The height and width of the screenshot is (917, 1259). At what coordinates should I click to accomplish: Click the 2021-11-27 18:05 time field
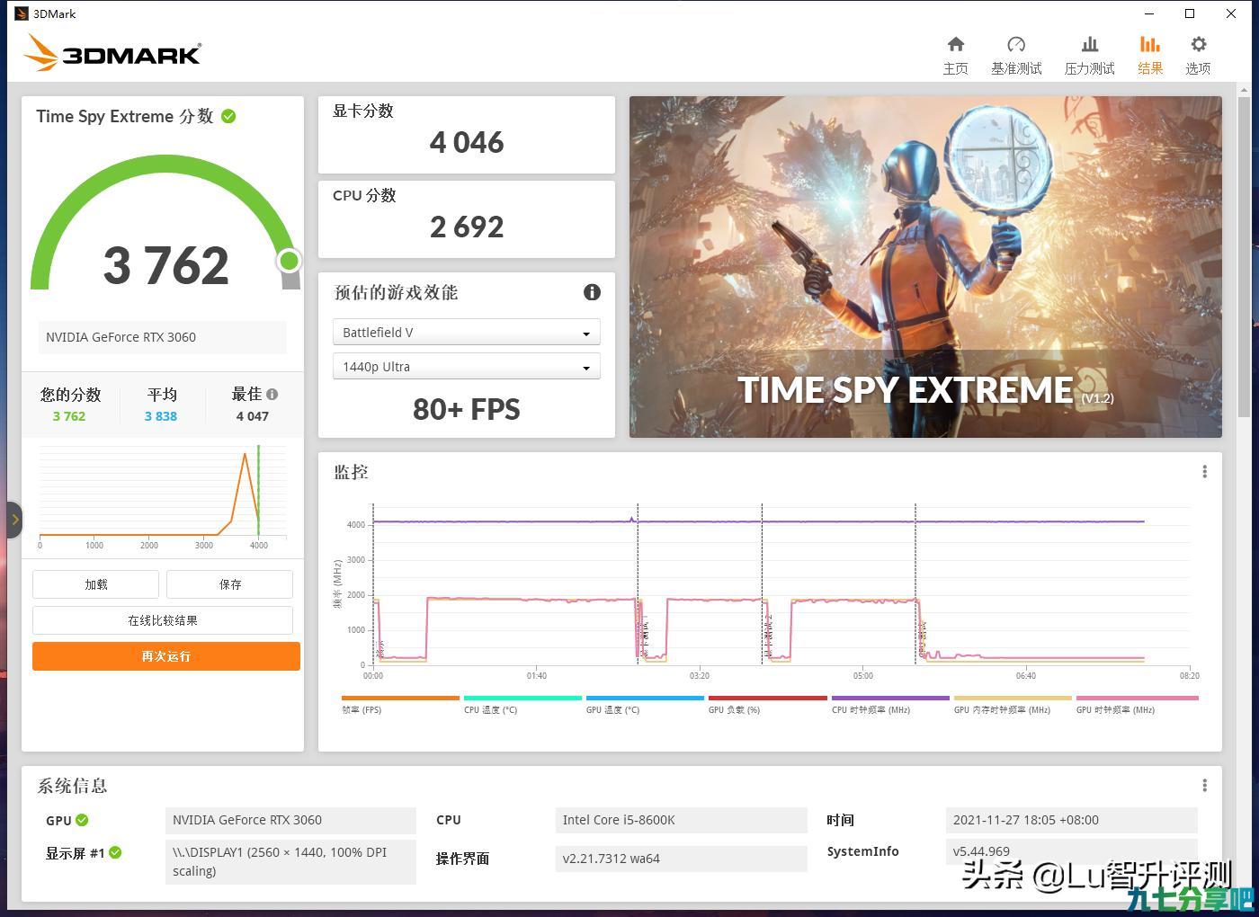(1071, 820)
